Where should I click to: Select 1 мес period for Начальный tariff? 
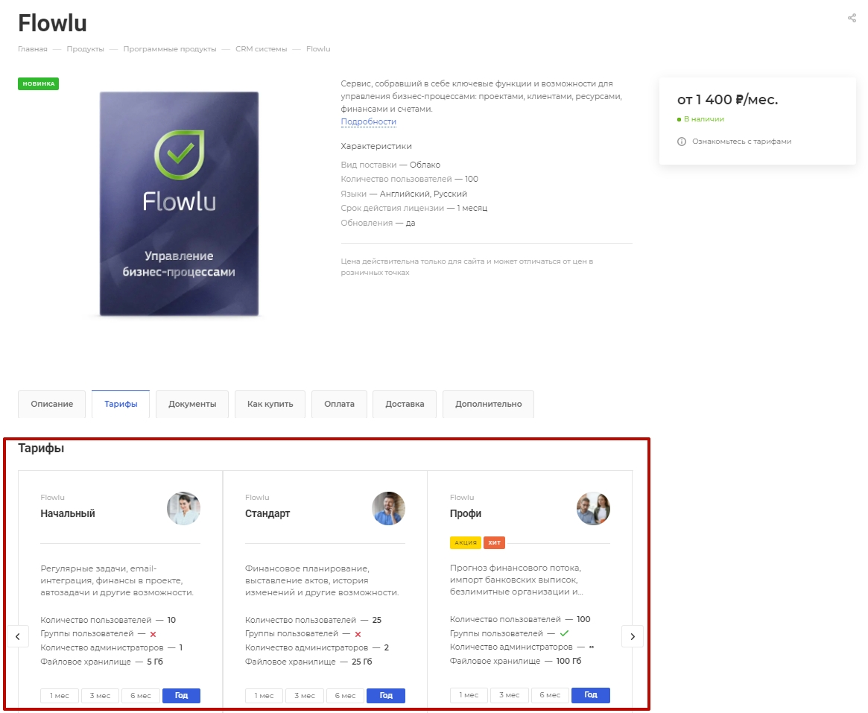59,696
